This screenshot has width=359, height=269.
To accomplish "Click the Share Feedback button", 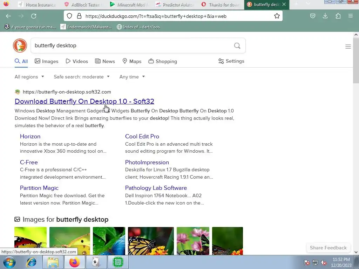I will [328, 248].
